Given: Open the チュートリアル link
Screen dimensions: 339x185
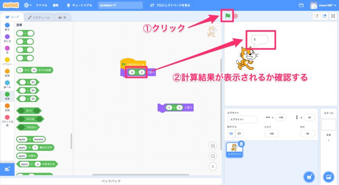Looking at the screenshot, I should [x=80, y=6].
